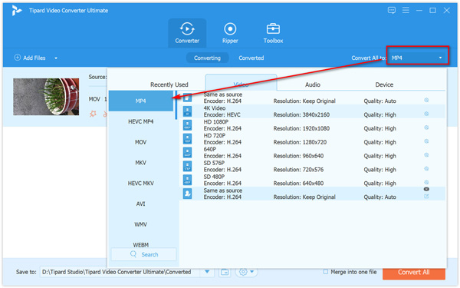Open settings gear for SD 576P preset
This screenshot has height=288, width=460.
click(x=426, y=169)
